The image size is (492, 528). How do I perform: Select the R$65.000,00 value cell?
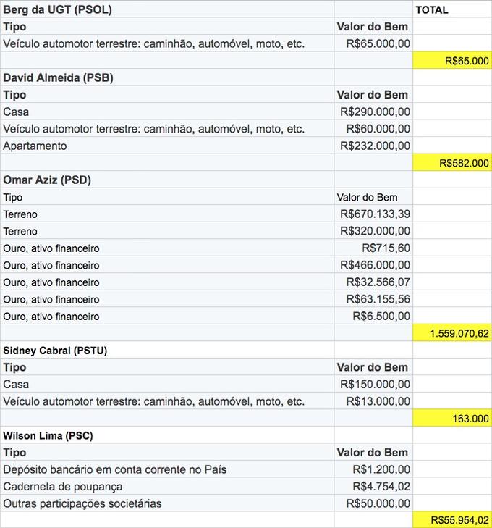click(x=373, y=43)
